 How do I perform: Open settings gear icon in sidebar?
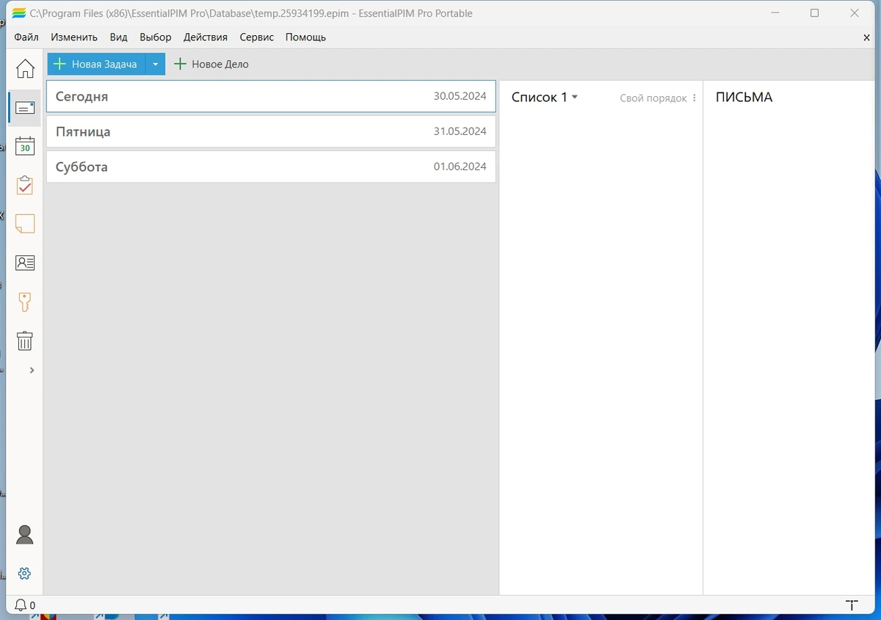[x=25, y=573]
